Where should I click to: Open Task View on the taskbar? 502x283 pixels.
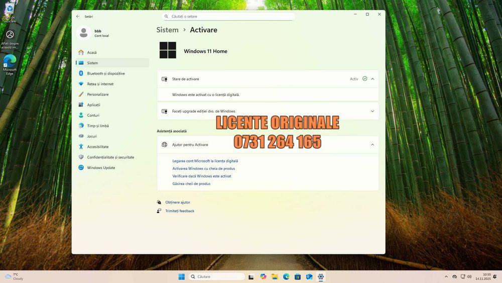click(x=252, y=276)
